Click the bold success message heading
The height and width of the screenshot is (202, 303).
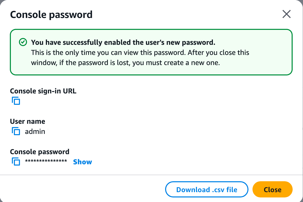click(x=123, y=42)
